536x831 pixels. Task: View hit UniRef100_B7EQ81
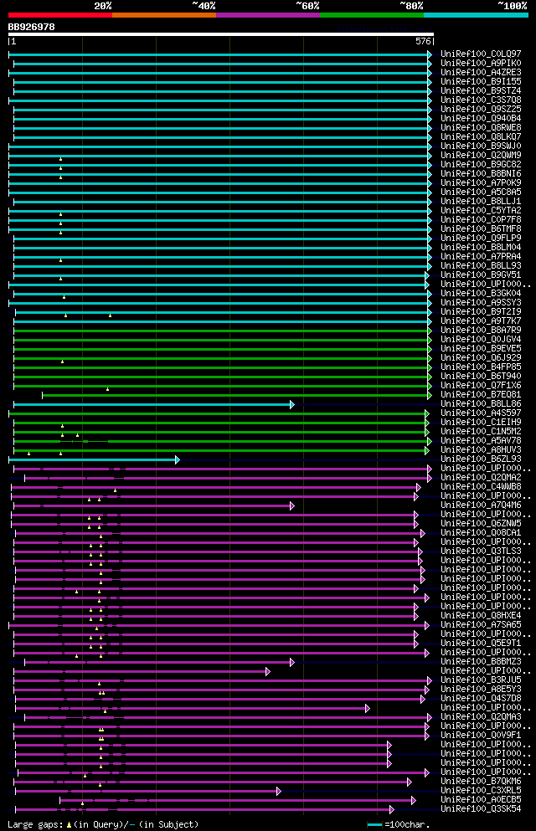coord(481,394)
